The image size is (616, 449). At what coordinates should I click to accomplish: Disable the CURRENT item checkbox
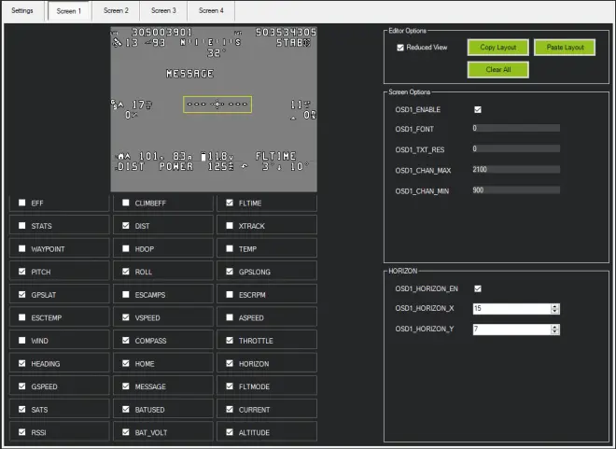point(230,409)
